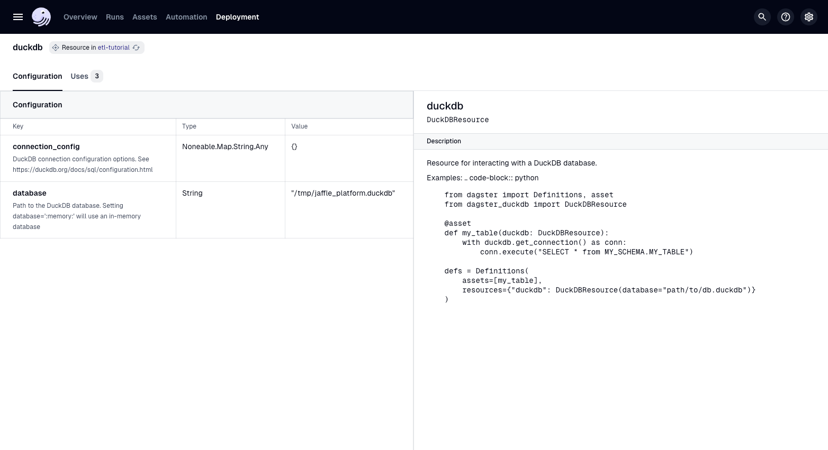Go to the Overview page
The image size is (828, 450).
coord(80,17)
